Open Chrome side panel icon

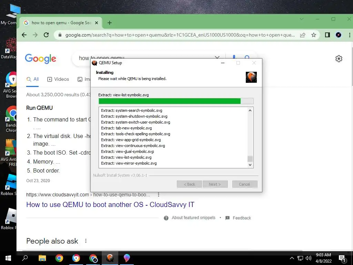pos(327,35)
